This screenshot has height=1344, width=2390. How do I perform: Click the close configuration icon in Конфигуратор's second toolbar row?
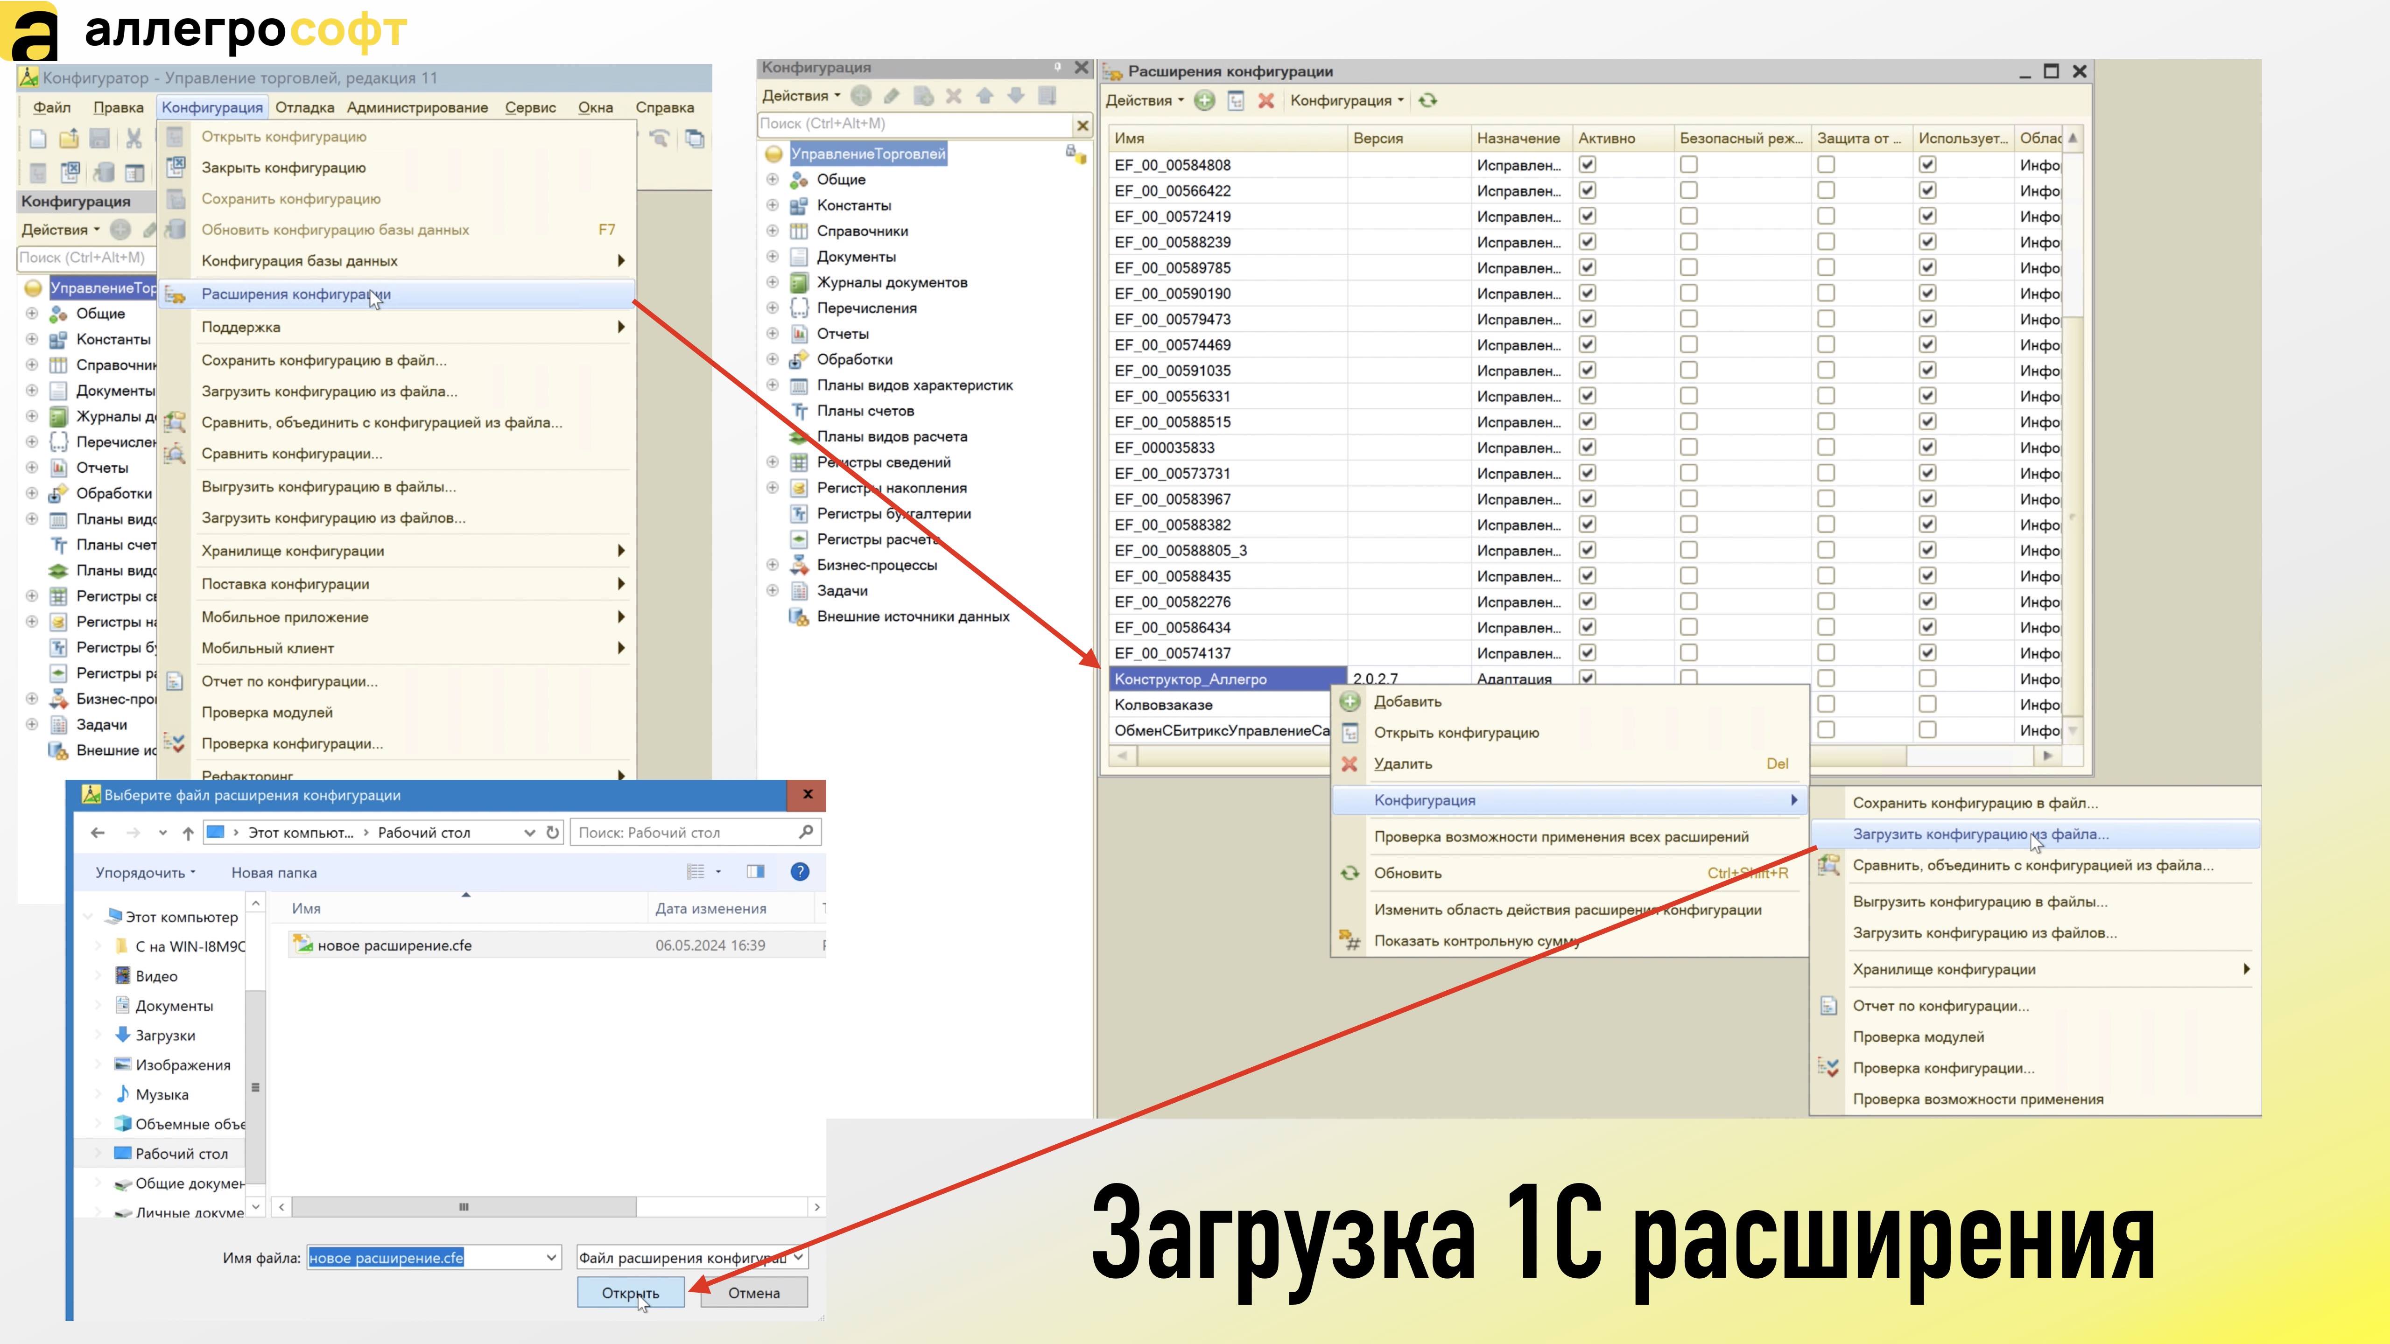(70, 173)
